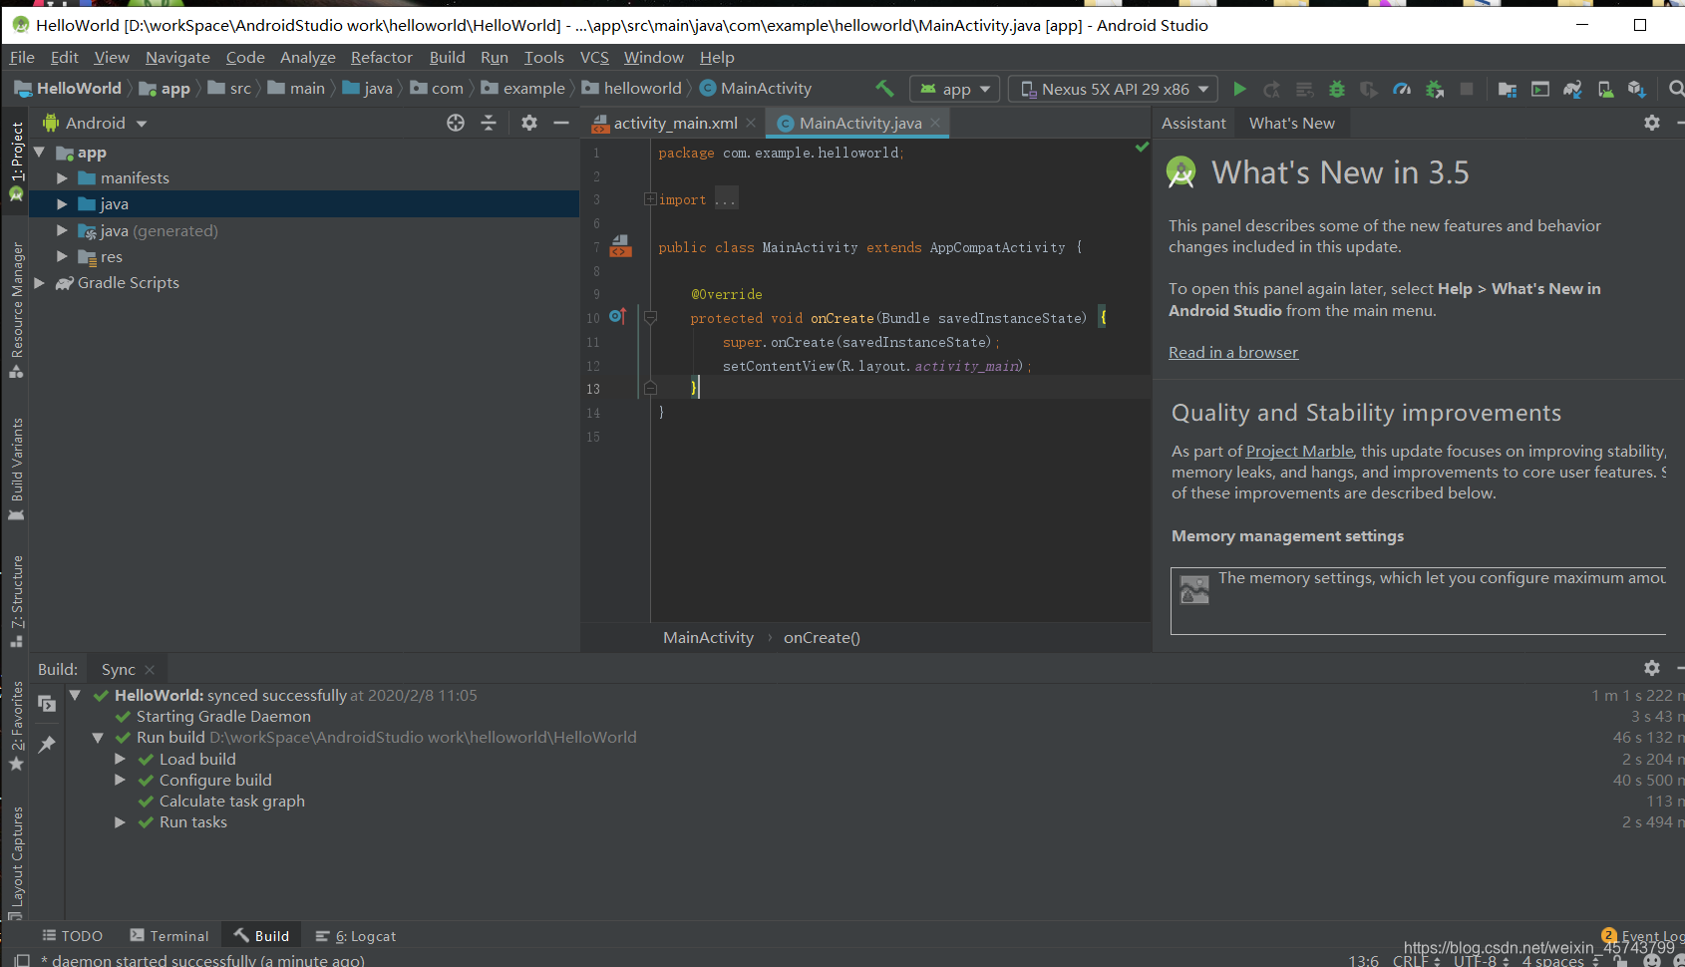
Task: Open the Android project view dropdown
Action: pos(95,123)
